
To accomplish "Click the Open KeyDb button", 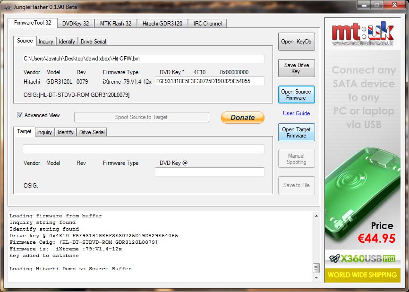I will [x=296, y=42].
